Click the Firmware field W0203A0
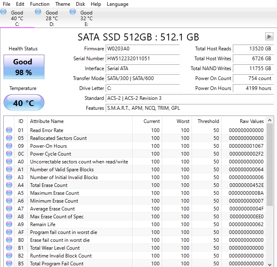277x267 pixels. pyautogui.click(x=142, y=49)
